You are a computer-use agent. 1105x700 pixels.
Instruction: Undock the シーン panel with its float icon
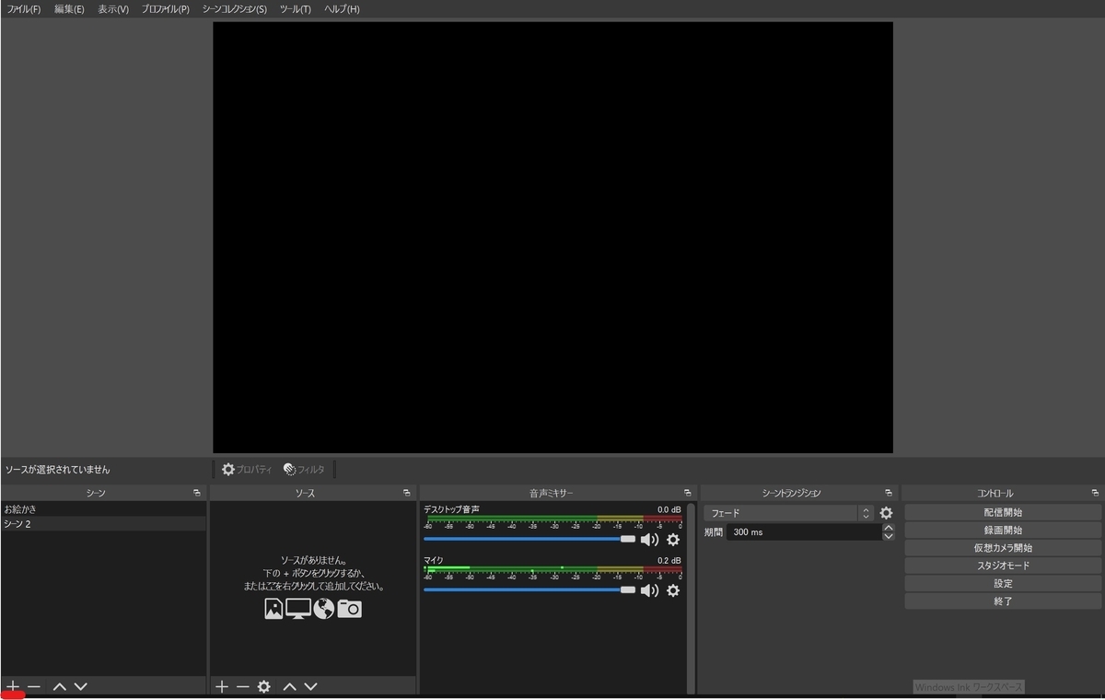coord(196,493)
